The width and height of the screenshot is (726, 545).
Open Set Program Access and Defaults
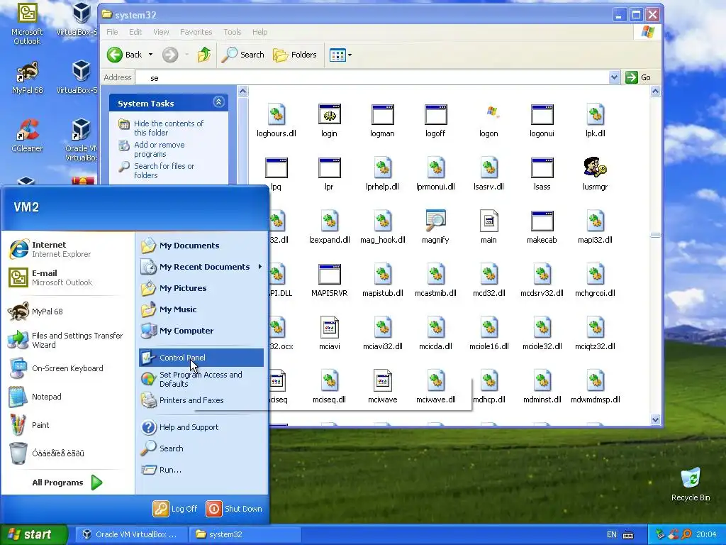[x=201, y=379]
